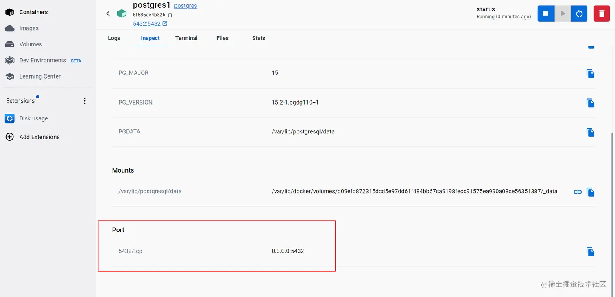Go back with the left chevron
615x297 pixels.
pyautogui.click(x=108, y=13)
